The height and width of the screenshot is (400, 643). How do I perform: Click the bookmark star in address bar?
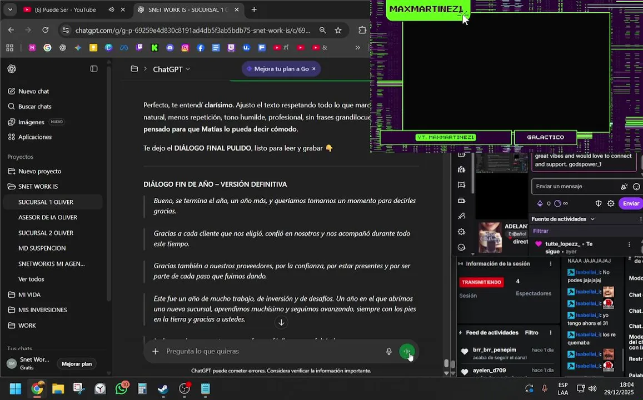(338, 31)
